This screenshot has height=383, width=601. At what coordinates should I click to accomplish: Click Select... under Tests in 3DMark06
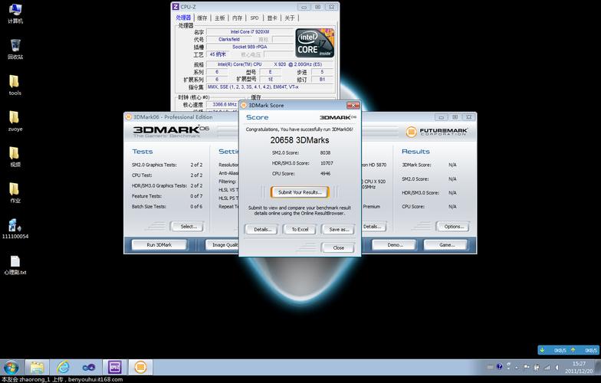tap(189, 227)
